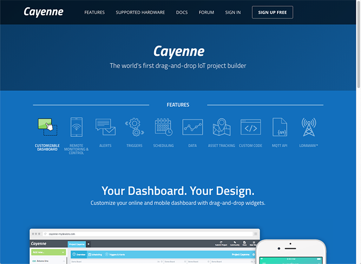Click Submit Project icon in dashboard mockup
The width and height of the screenshot is (361, 264).
221,244
